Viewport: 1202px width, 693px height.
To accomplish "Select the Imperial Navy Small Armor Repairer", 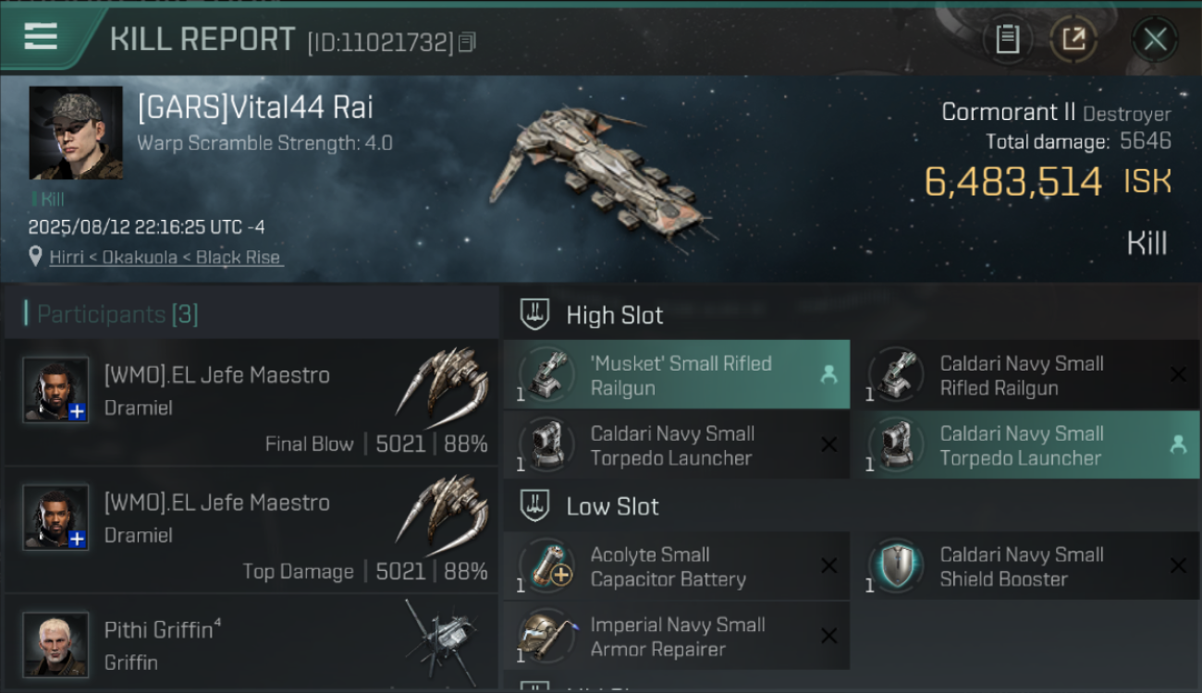I will click(x=677, y=636).
